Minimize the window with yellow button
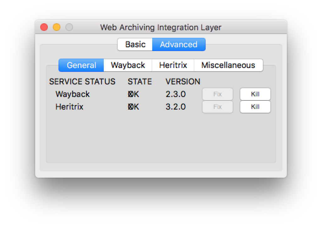 click(57, 27)
